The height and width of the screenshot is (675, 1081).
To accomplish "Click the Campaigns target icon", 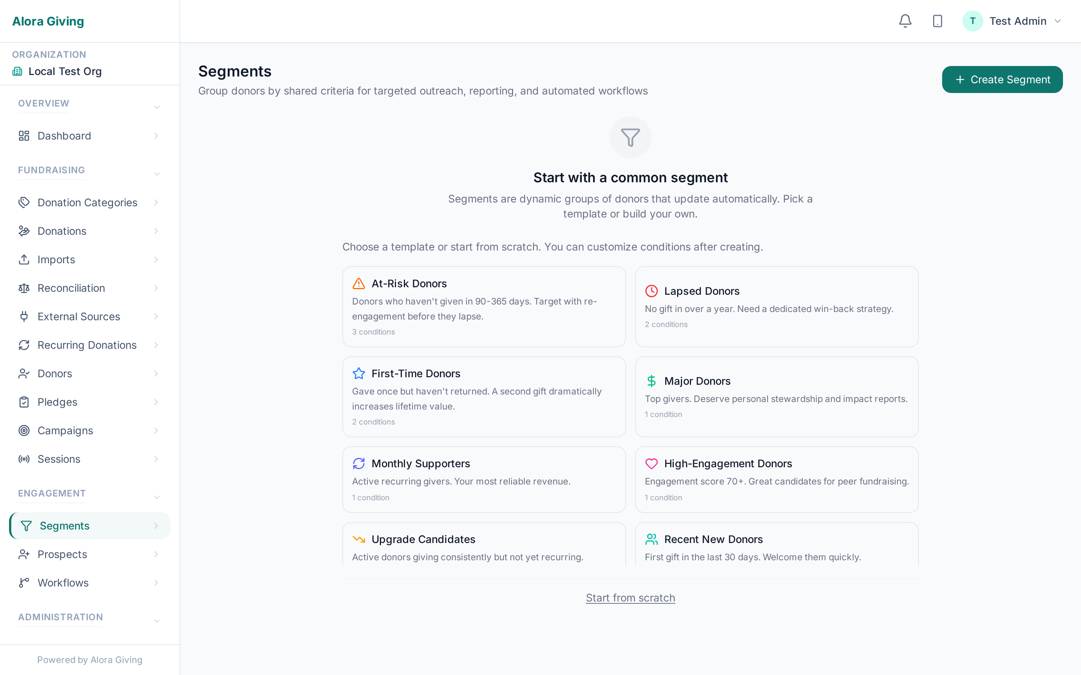I will pyautogui.click(x=24, y=430).
